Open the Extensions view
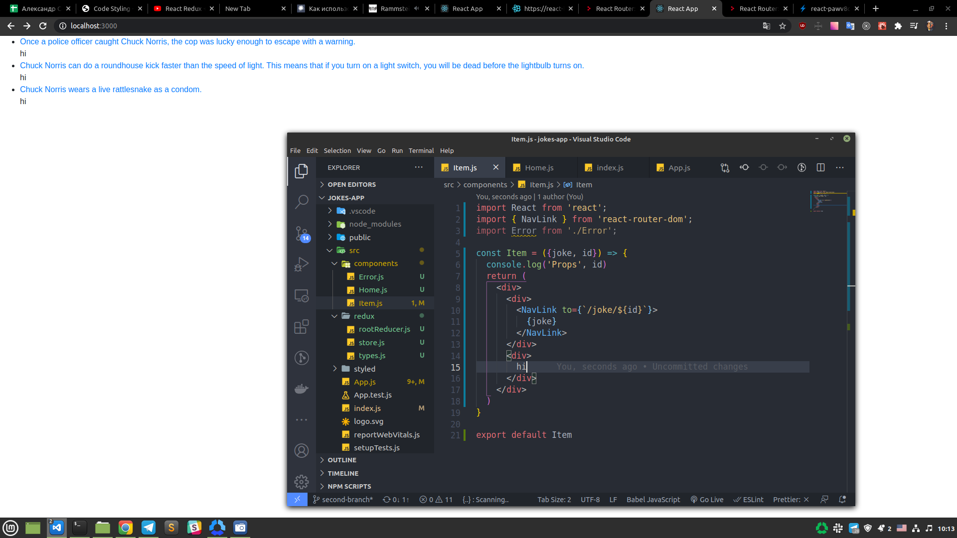957x538 pixels. (301, 327)
